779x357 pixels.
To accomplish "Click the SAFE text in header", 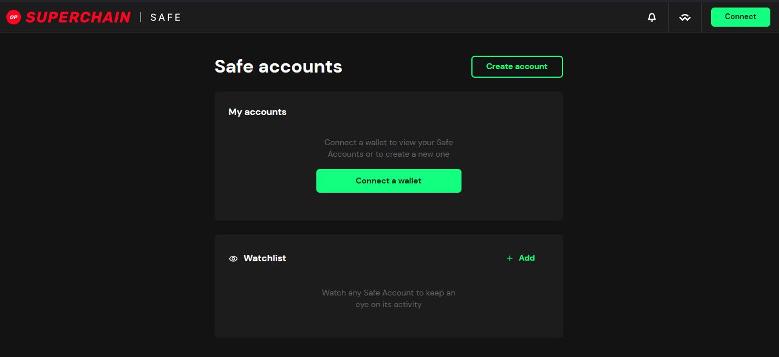I will point(166,17).
